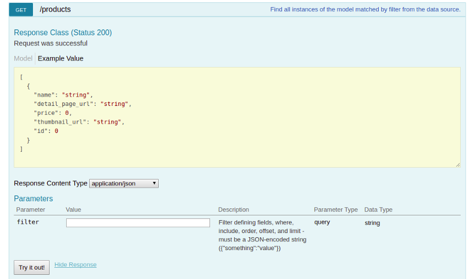Click the 'Request was successful' message
Screen dimensions: 472x279
point(51,43)
